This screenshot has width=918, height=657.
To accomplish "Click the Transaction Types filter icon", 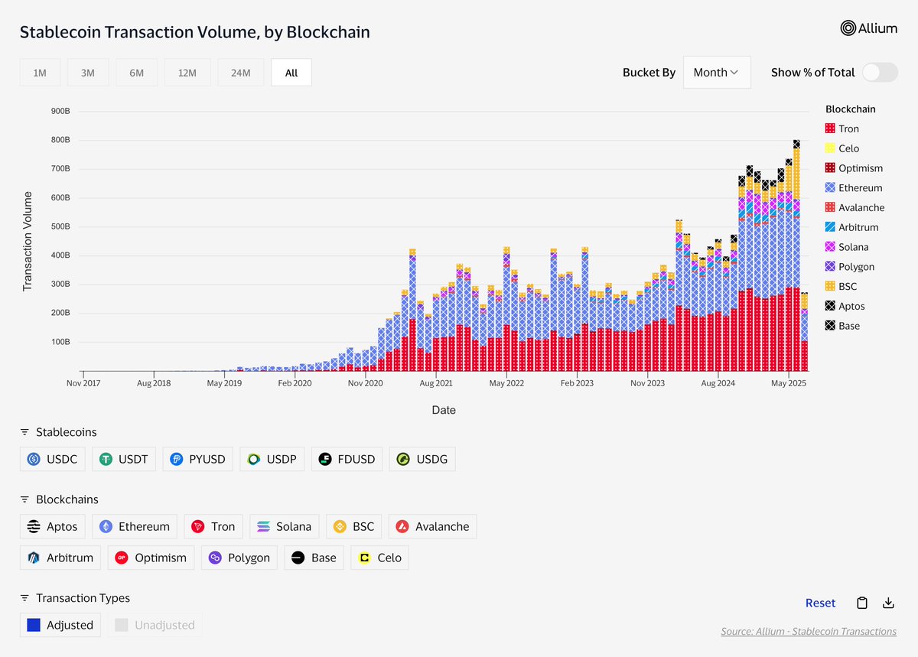I will (x=24, y=598).
